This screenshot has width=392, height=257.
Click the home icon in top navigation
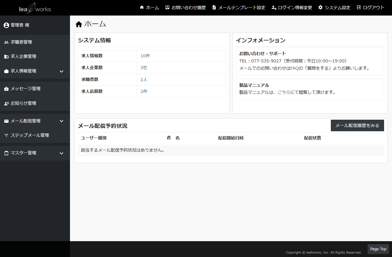142,8
